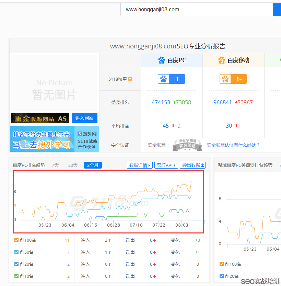Click the blue paw weight badge showing 1
The image size is (281, 286).
tap(171, 79)
